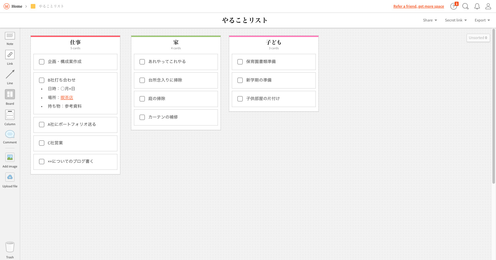Open the search magnifier icon

pos(465,6)
